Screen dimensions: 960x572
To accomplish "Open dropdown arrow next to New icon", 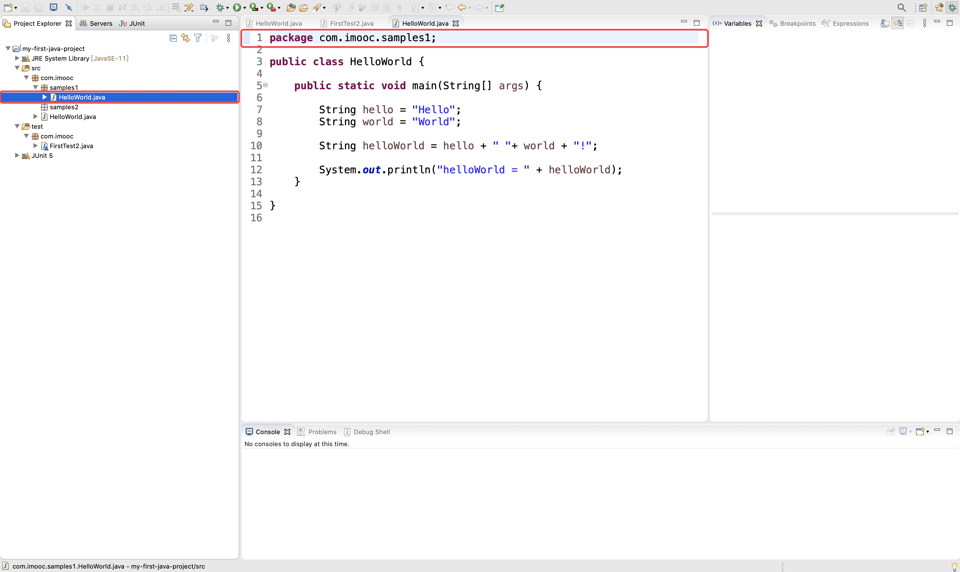I will (16, 8).
